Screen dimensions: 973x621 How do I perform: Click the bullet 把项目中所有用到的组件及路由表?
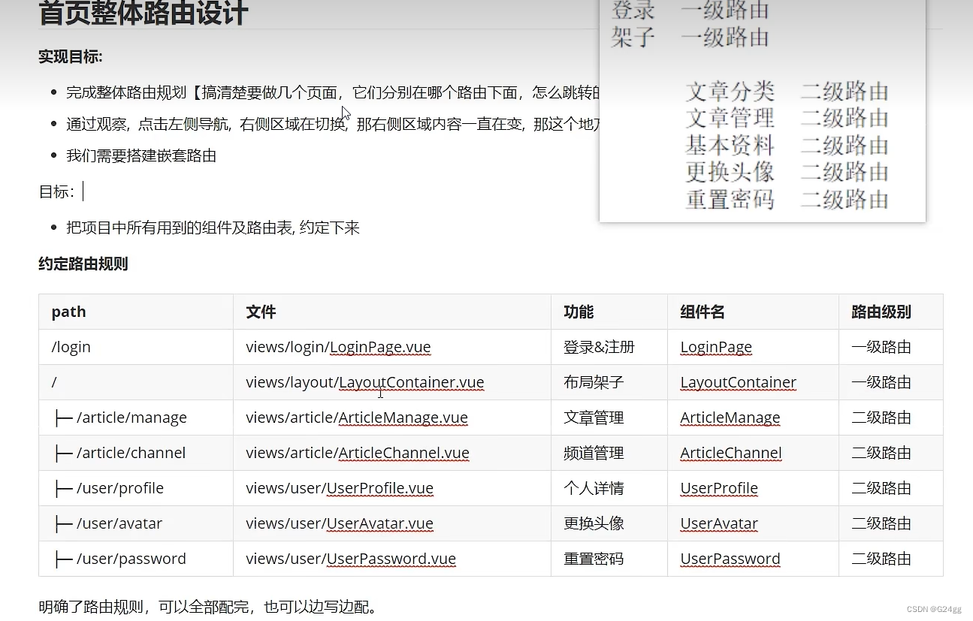coord(213,228)
